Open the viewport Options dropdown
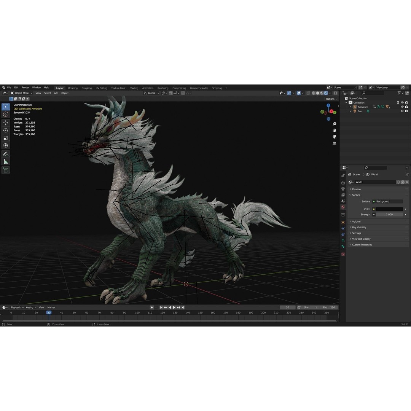Viewport: 411px width, 411px height. coord(331,99)
